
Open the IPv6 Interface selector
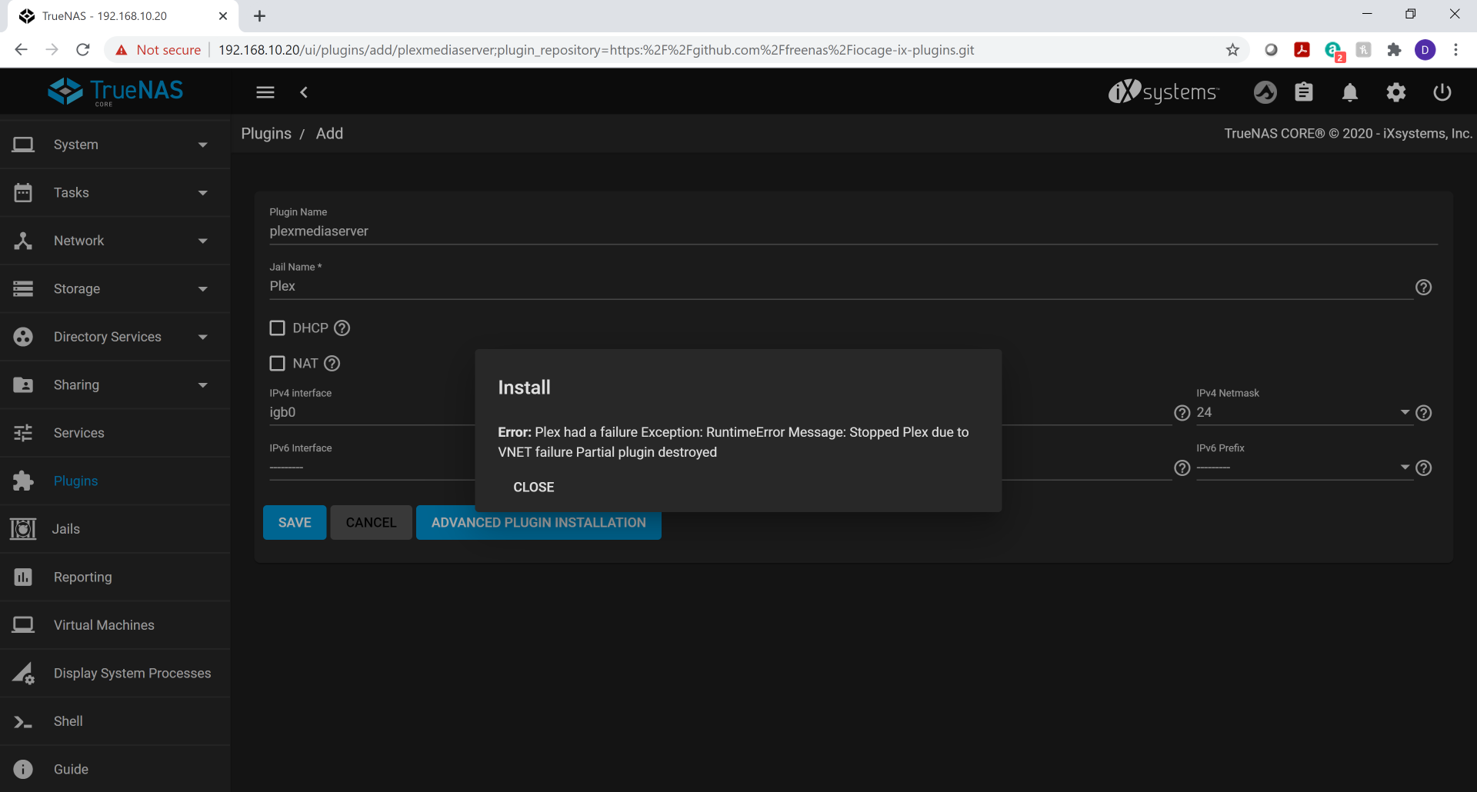[372, 468]
